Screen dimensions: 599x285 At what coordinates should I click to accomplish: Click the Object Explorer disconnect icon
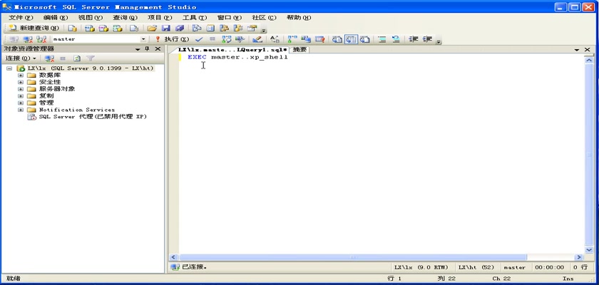[49, 58]
